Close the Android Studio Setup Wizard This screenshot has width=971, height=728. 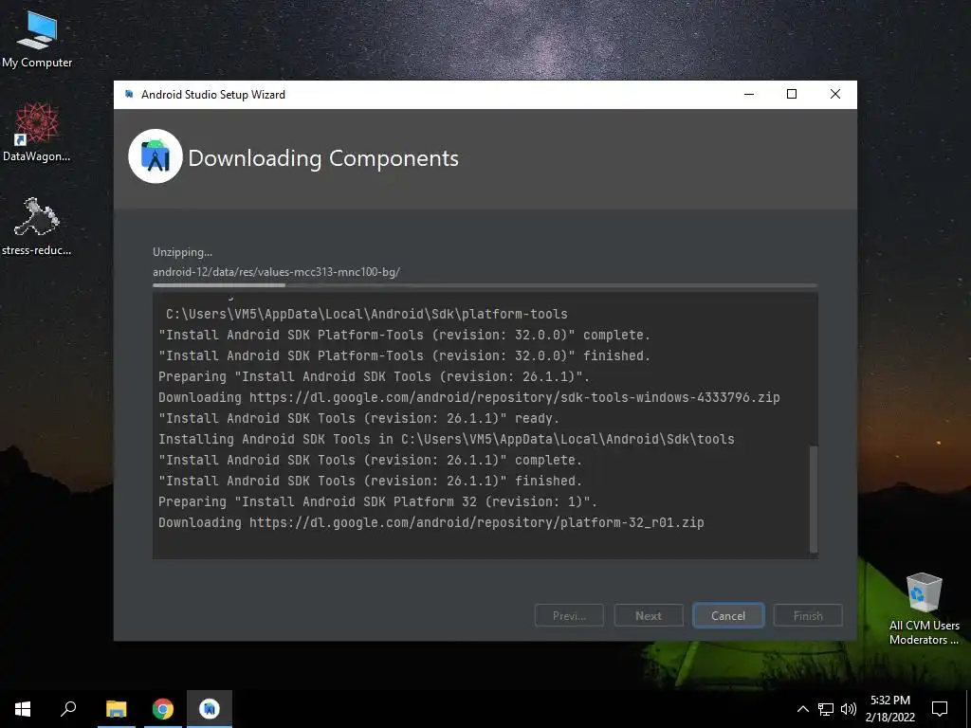[835, 94]
